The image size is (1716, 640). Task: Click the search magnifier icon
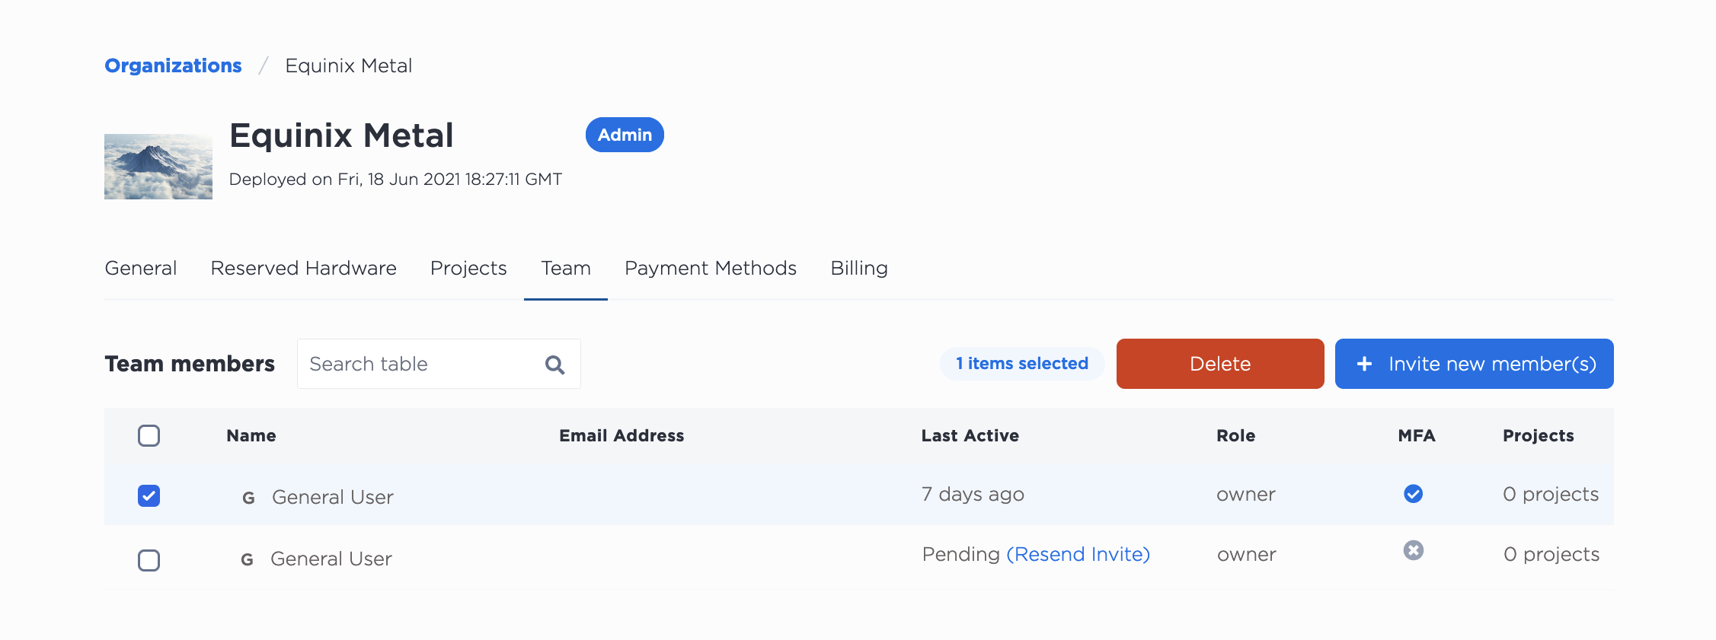[555, 365]
